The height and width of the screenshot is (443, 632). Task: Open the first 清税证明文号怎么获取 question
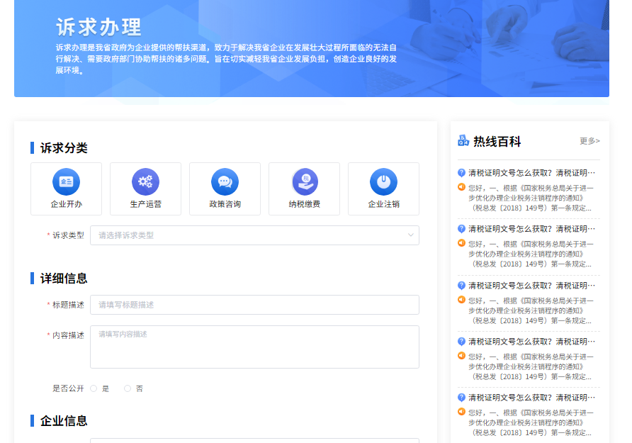click(x=531, y=172)
